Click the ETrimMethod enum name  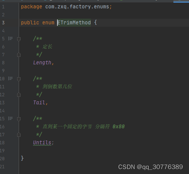pyautogui.click(x=74, y=22)
